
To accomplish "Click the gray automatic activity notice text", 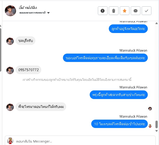I will pos(77,80).
